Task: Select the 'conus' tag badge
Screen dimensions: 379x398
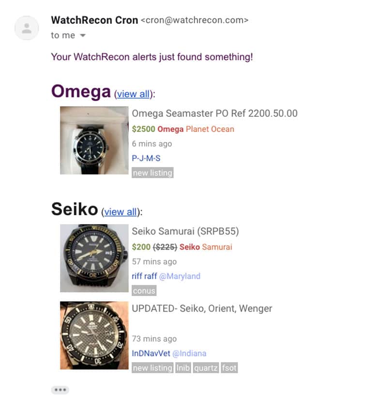Action: coord(144,291)
